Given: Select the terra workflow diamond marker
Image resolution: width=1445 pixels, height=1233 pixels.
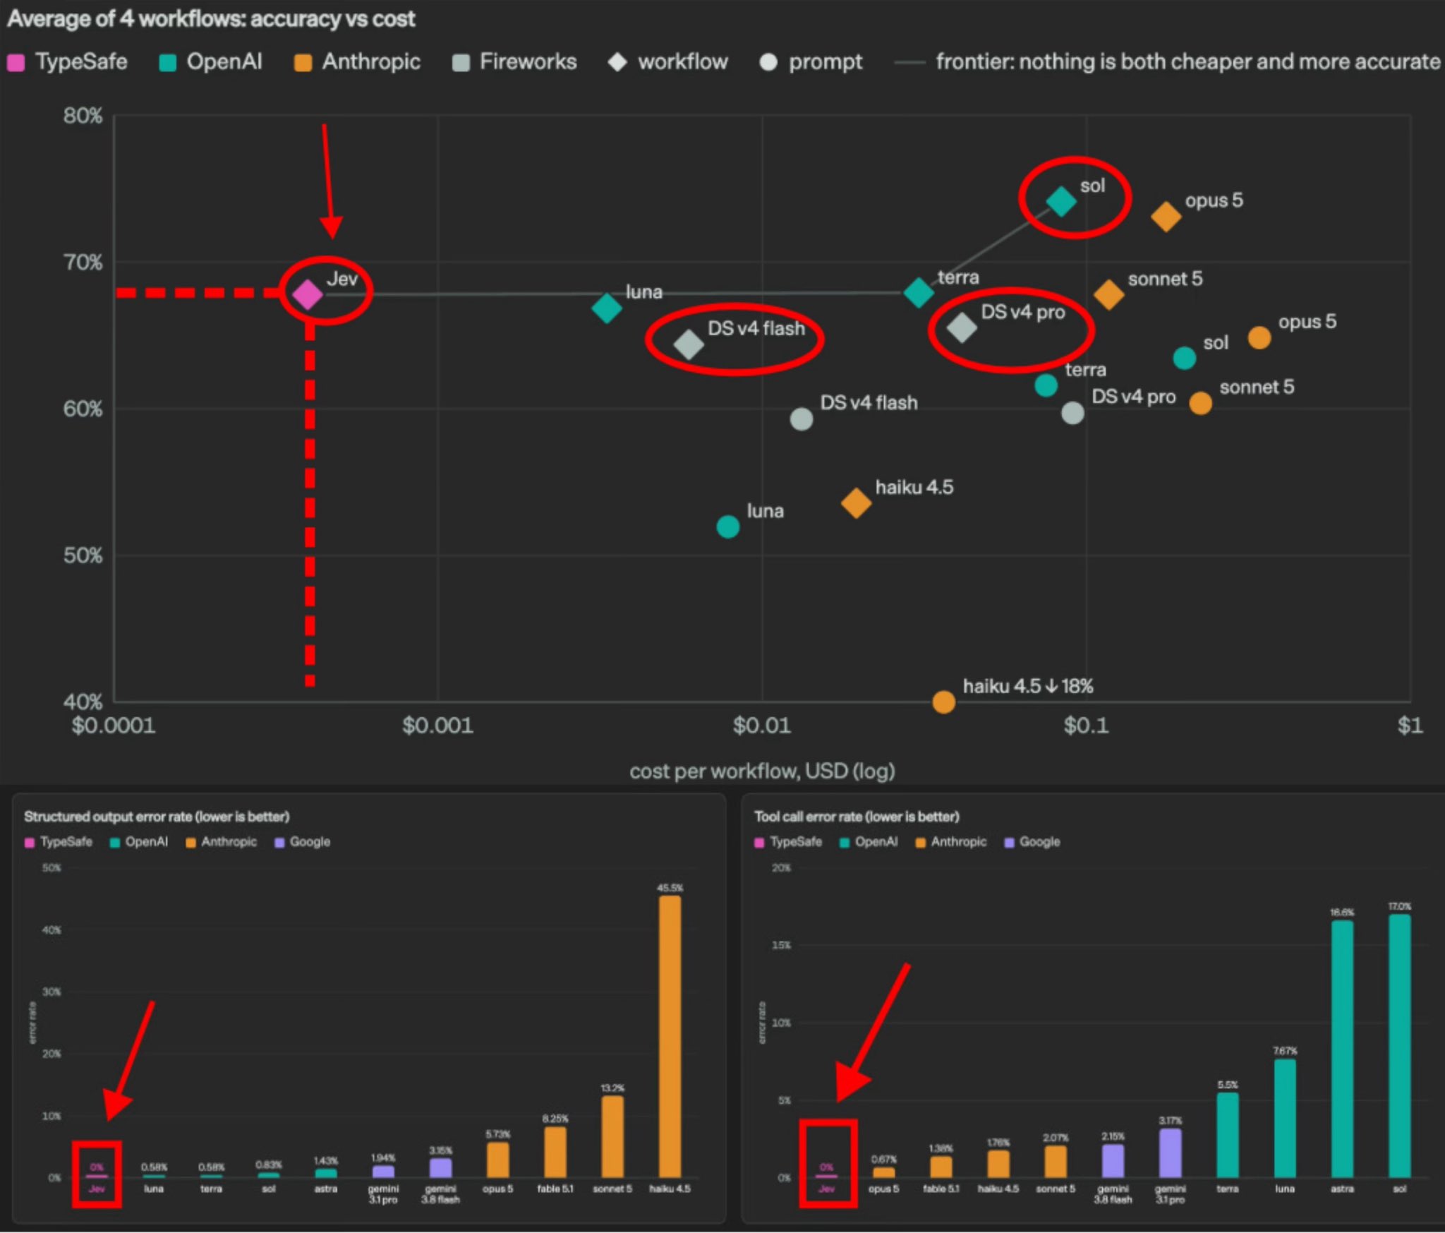Looking at the screenshot, I should [x=918, y=292].
